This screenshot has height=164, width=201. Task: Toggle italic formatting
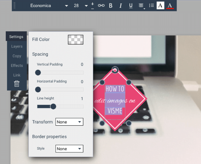click(121, 6)
